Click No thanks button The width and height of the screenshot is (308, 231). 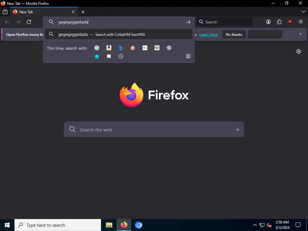(x=234, y=34)
